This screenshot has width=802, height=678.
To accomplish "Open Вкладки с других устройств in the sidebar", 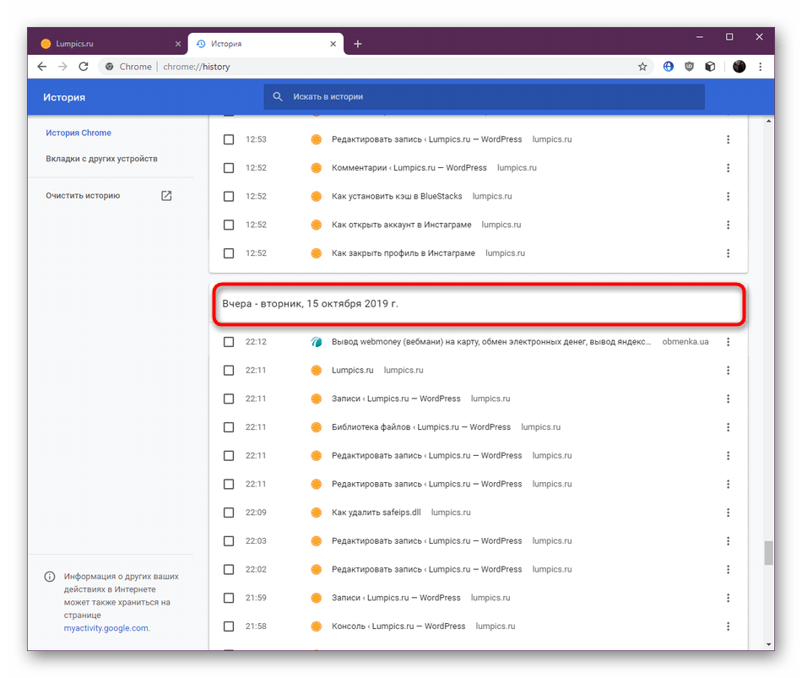I will 102,159.
